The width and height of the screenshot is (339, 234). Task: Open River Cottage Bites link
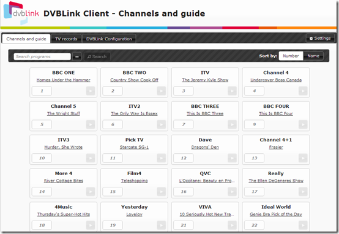click(64, 181)
